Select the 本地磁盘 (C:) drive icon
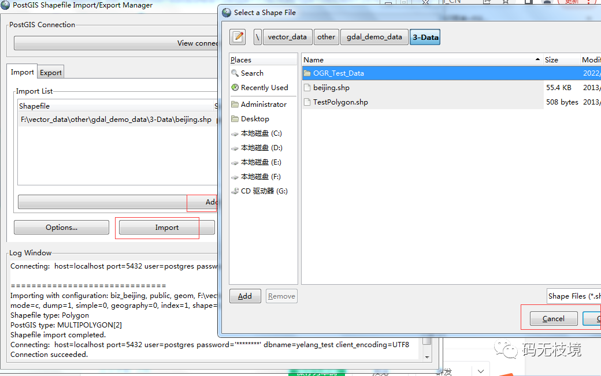 click(235, 133)
